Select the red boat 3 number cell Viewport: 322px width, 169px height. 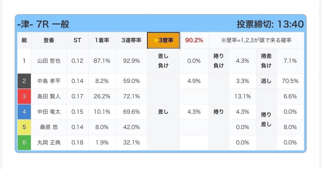pyautogui.click(x=24, y=96)
